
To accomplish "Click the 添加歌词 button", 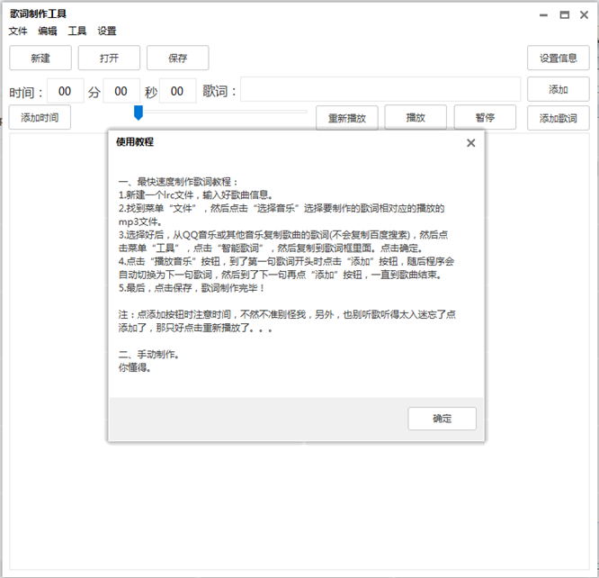I will 559,118.
